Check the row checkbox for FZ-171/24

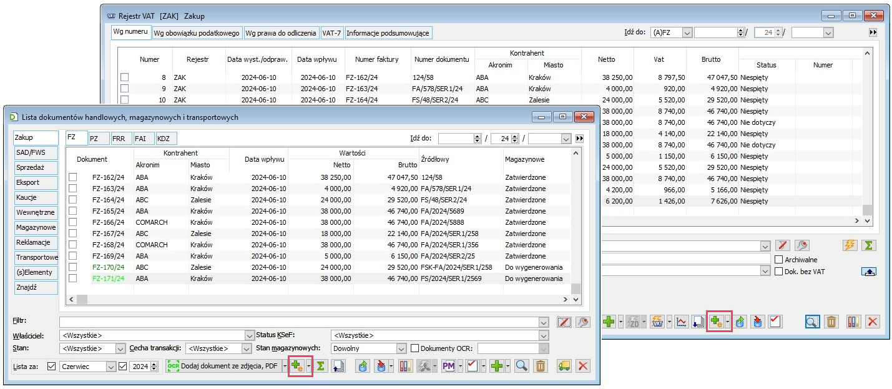(72, 278)
